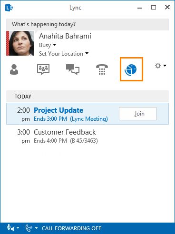Select the Meetings view icon

click(131, 70)
